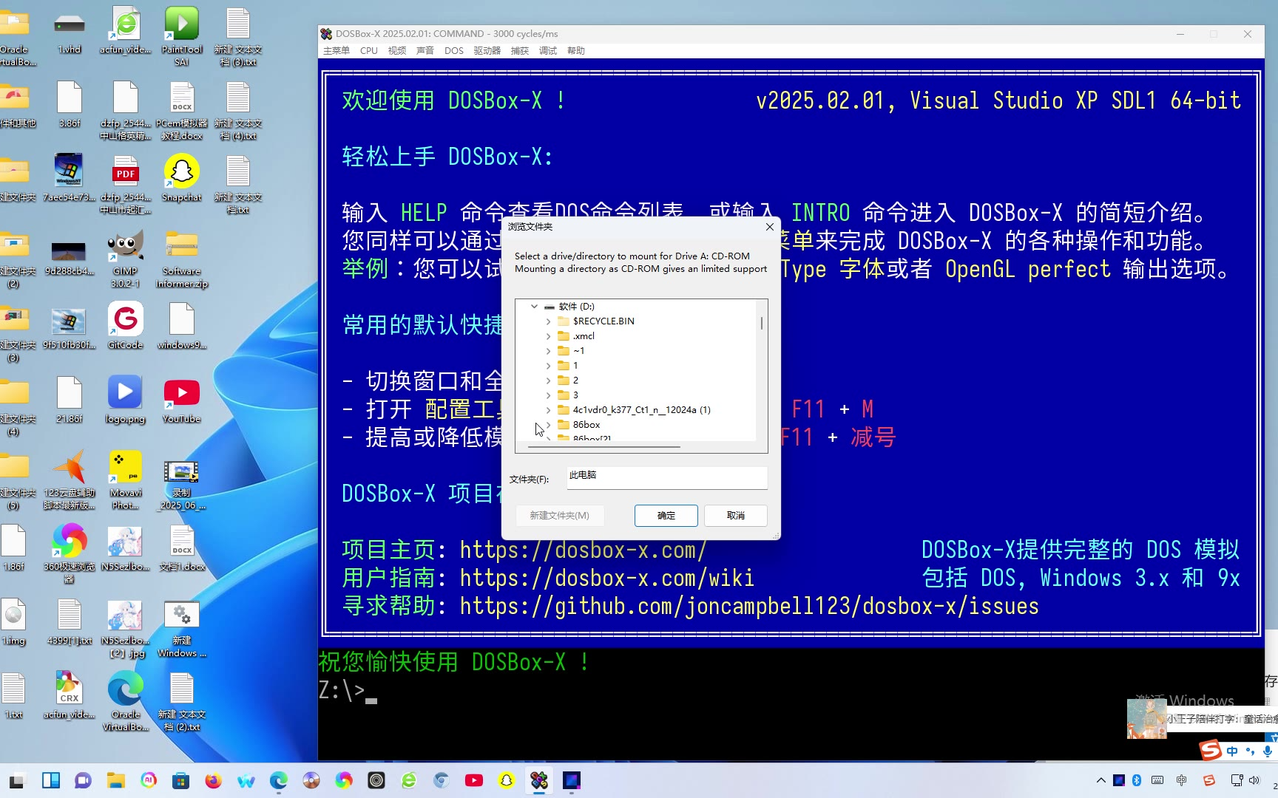The width and height of the screenshot is (1278, 798).
Task: Open the 驱动器 menu in DOSBox-X
Action: pos(487,50)
